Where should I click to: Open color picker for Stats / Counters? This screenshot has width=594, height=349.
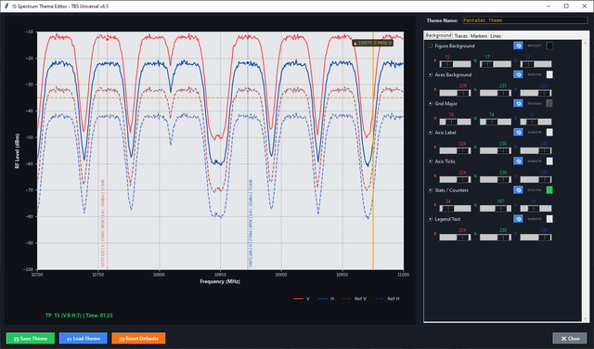(518, 190)
